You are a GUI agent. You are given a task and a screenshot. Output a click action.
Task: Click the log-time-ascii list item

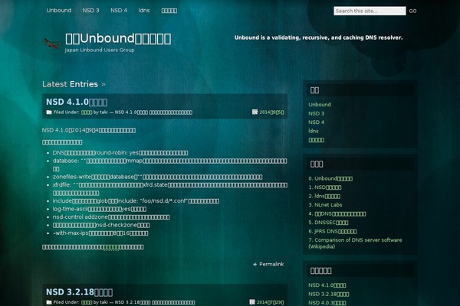[100, 209]
